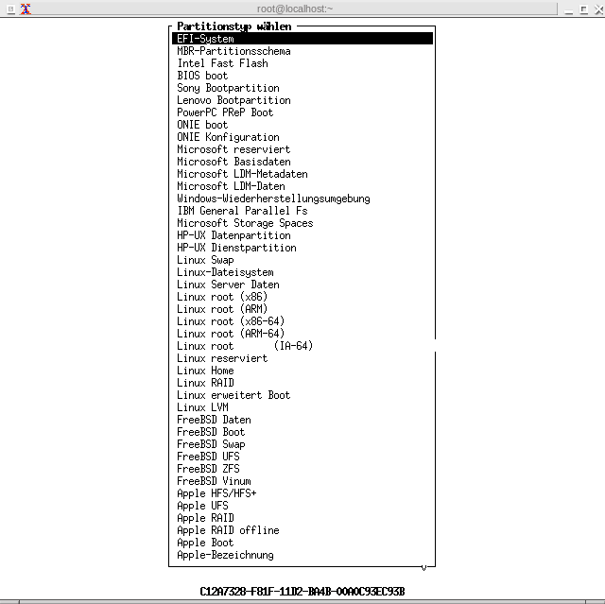Viewport: 605px width, 604px height.
Task: Click the root@localhost:~ window title
Action: pyautogui.click(x=295, y=9)
